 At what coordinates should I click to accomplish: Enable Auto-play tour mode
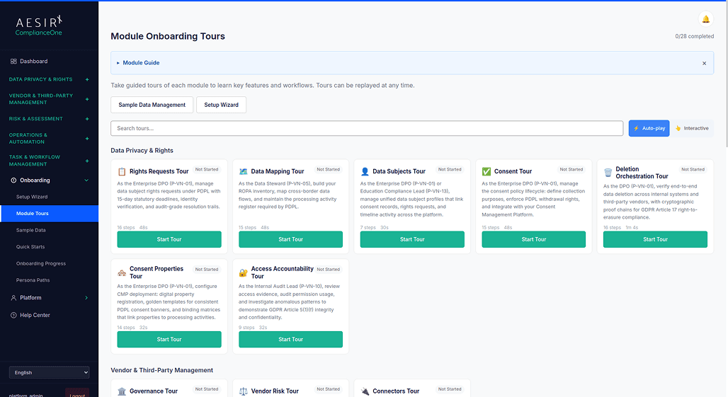click(649, 128)
